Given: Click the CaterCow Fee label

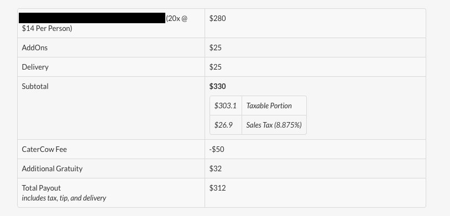Looking at the screenshot, I should click(x=44, y=149).
